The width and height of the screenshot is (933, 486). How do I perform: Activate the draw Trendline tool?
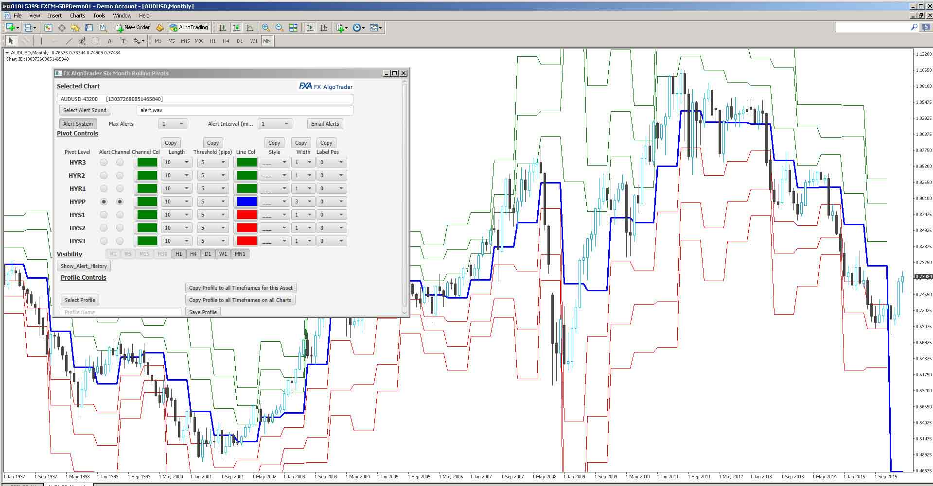(x=69, y=41)
